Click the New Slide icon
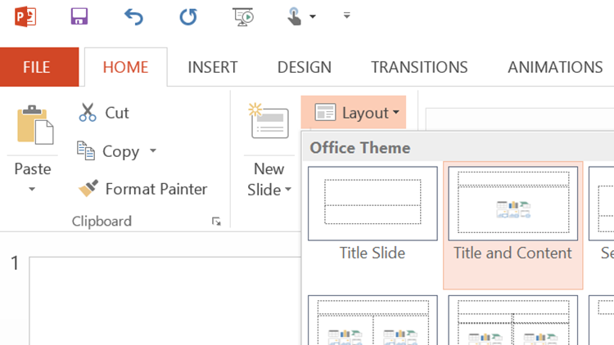Screen dimensions: 614x345 pos(269,123)
